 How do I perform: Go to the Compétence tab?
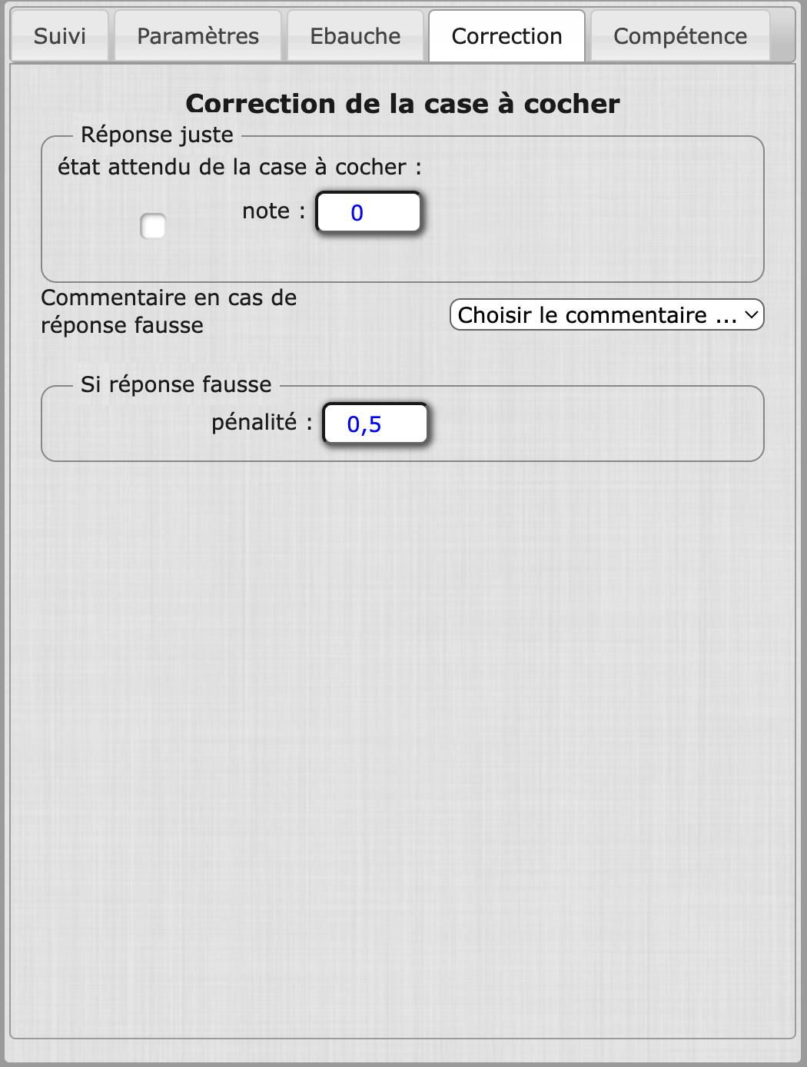[680, 36]
